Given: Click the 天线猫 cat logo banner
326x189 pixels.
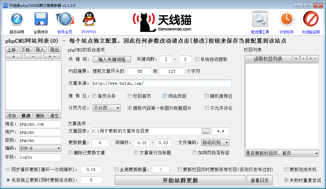Looking at the screenshot, I should tap(162, 22).
